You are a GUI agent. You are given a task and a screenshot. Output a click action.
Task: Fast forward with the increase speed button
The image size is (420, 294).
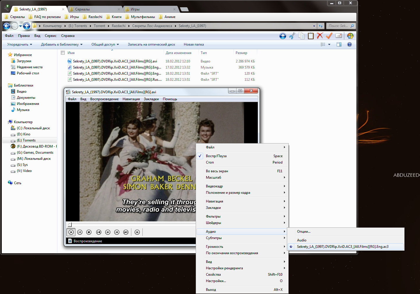click(x=117, y=232)
